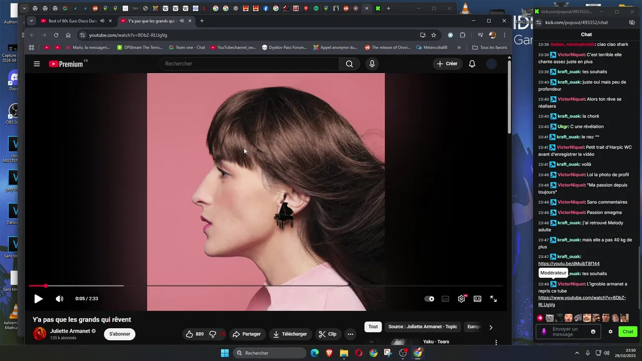
Task: Go to YouTube Premium home logo
Action: [66, 64]
